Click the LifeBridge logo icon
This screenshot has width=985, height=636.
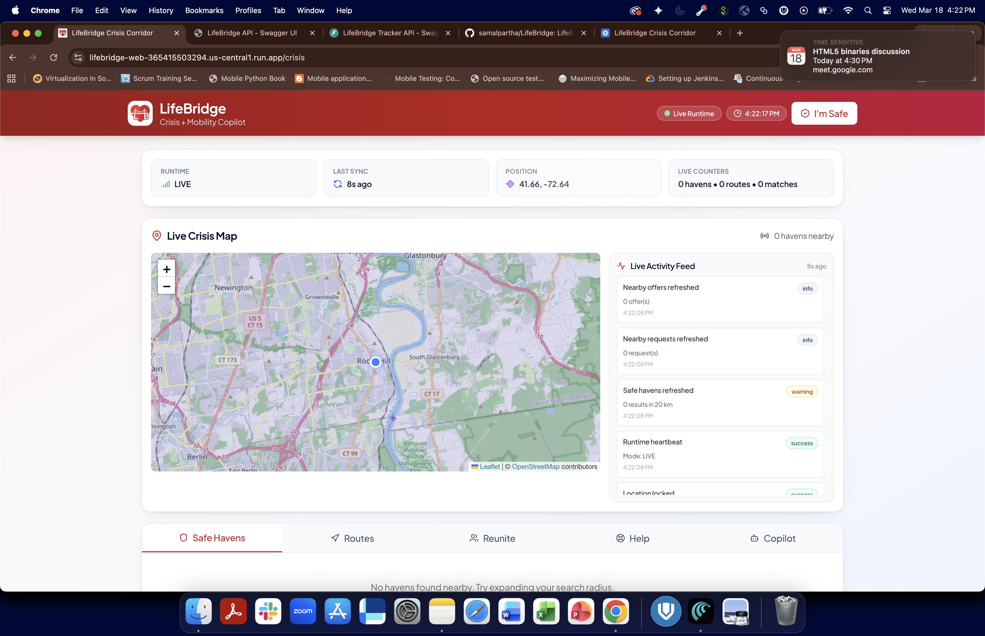tap(140, 113)
